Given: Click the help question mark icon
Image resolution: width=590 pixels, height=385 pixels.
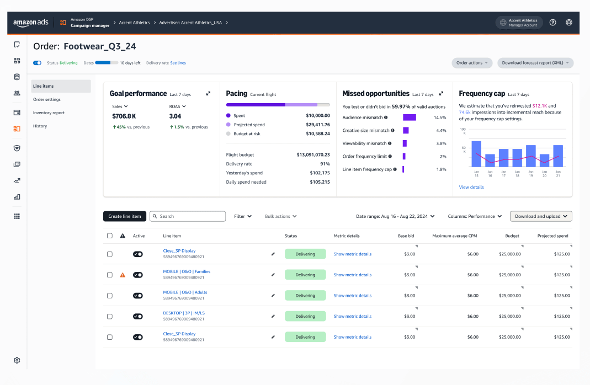Looking at the screenshot, I should tap(552, 23).
